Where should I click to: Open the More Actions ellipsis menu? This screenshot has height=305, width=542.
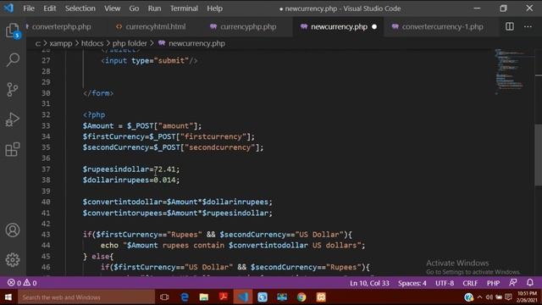coord(528,26)
